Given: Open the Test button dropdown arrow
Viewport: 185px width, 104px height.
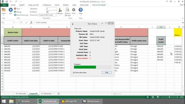Looking at the screenshot, I should (x=21, y=9).
